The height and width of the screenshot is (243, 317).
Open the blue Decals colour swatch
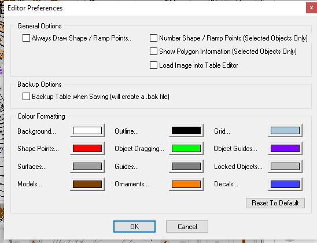click(x=285, y=184)
